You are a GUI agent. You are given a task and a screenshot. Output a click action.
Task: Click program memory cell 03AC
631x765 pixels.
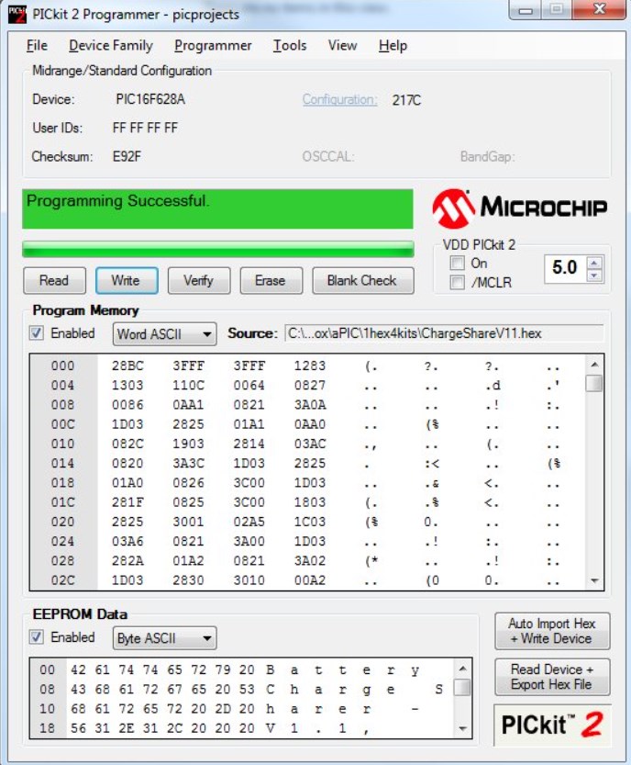310,444
